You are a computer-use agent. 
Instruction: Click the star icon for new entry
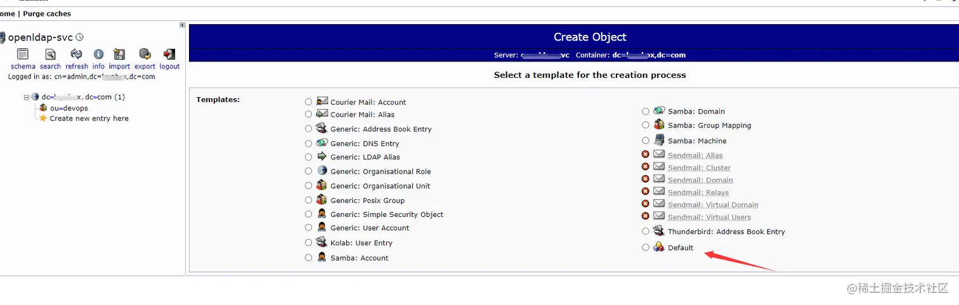(x=43, y=118)
